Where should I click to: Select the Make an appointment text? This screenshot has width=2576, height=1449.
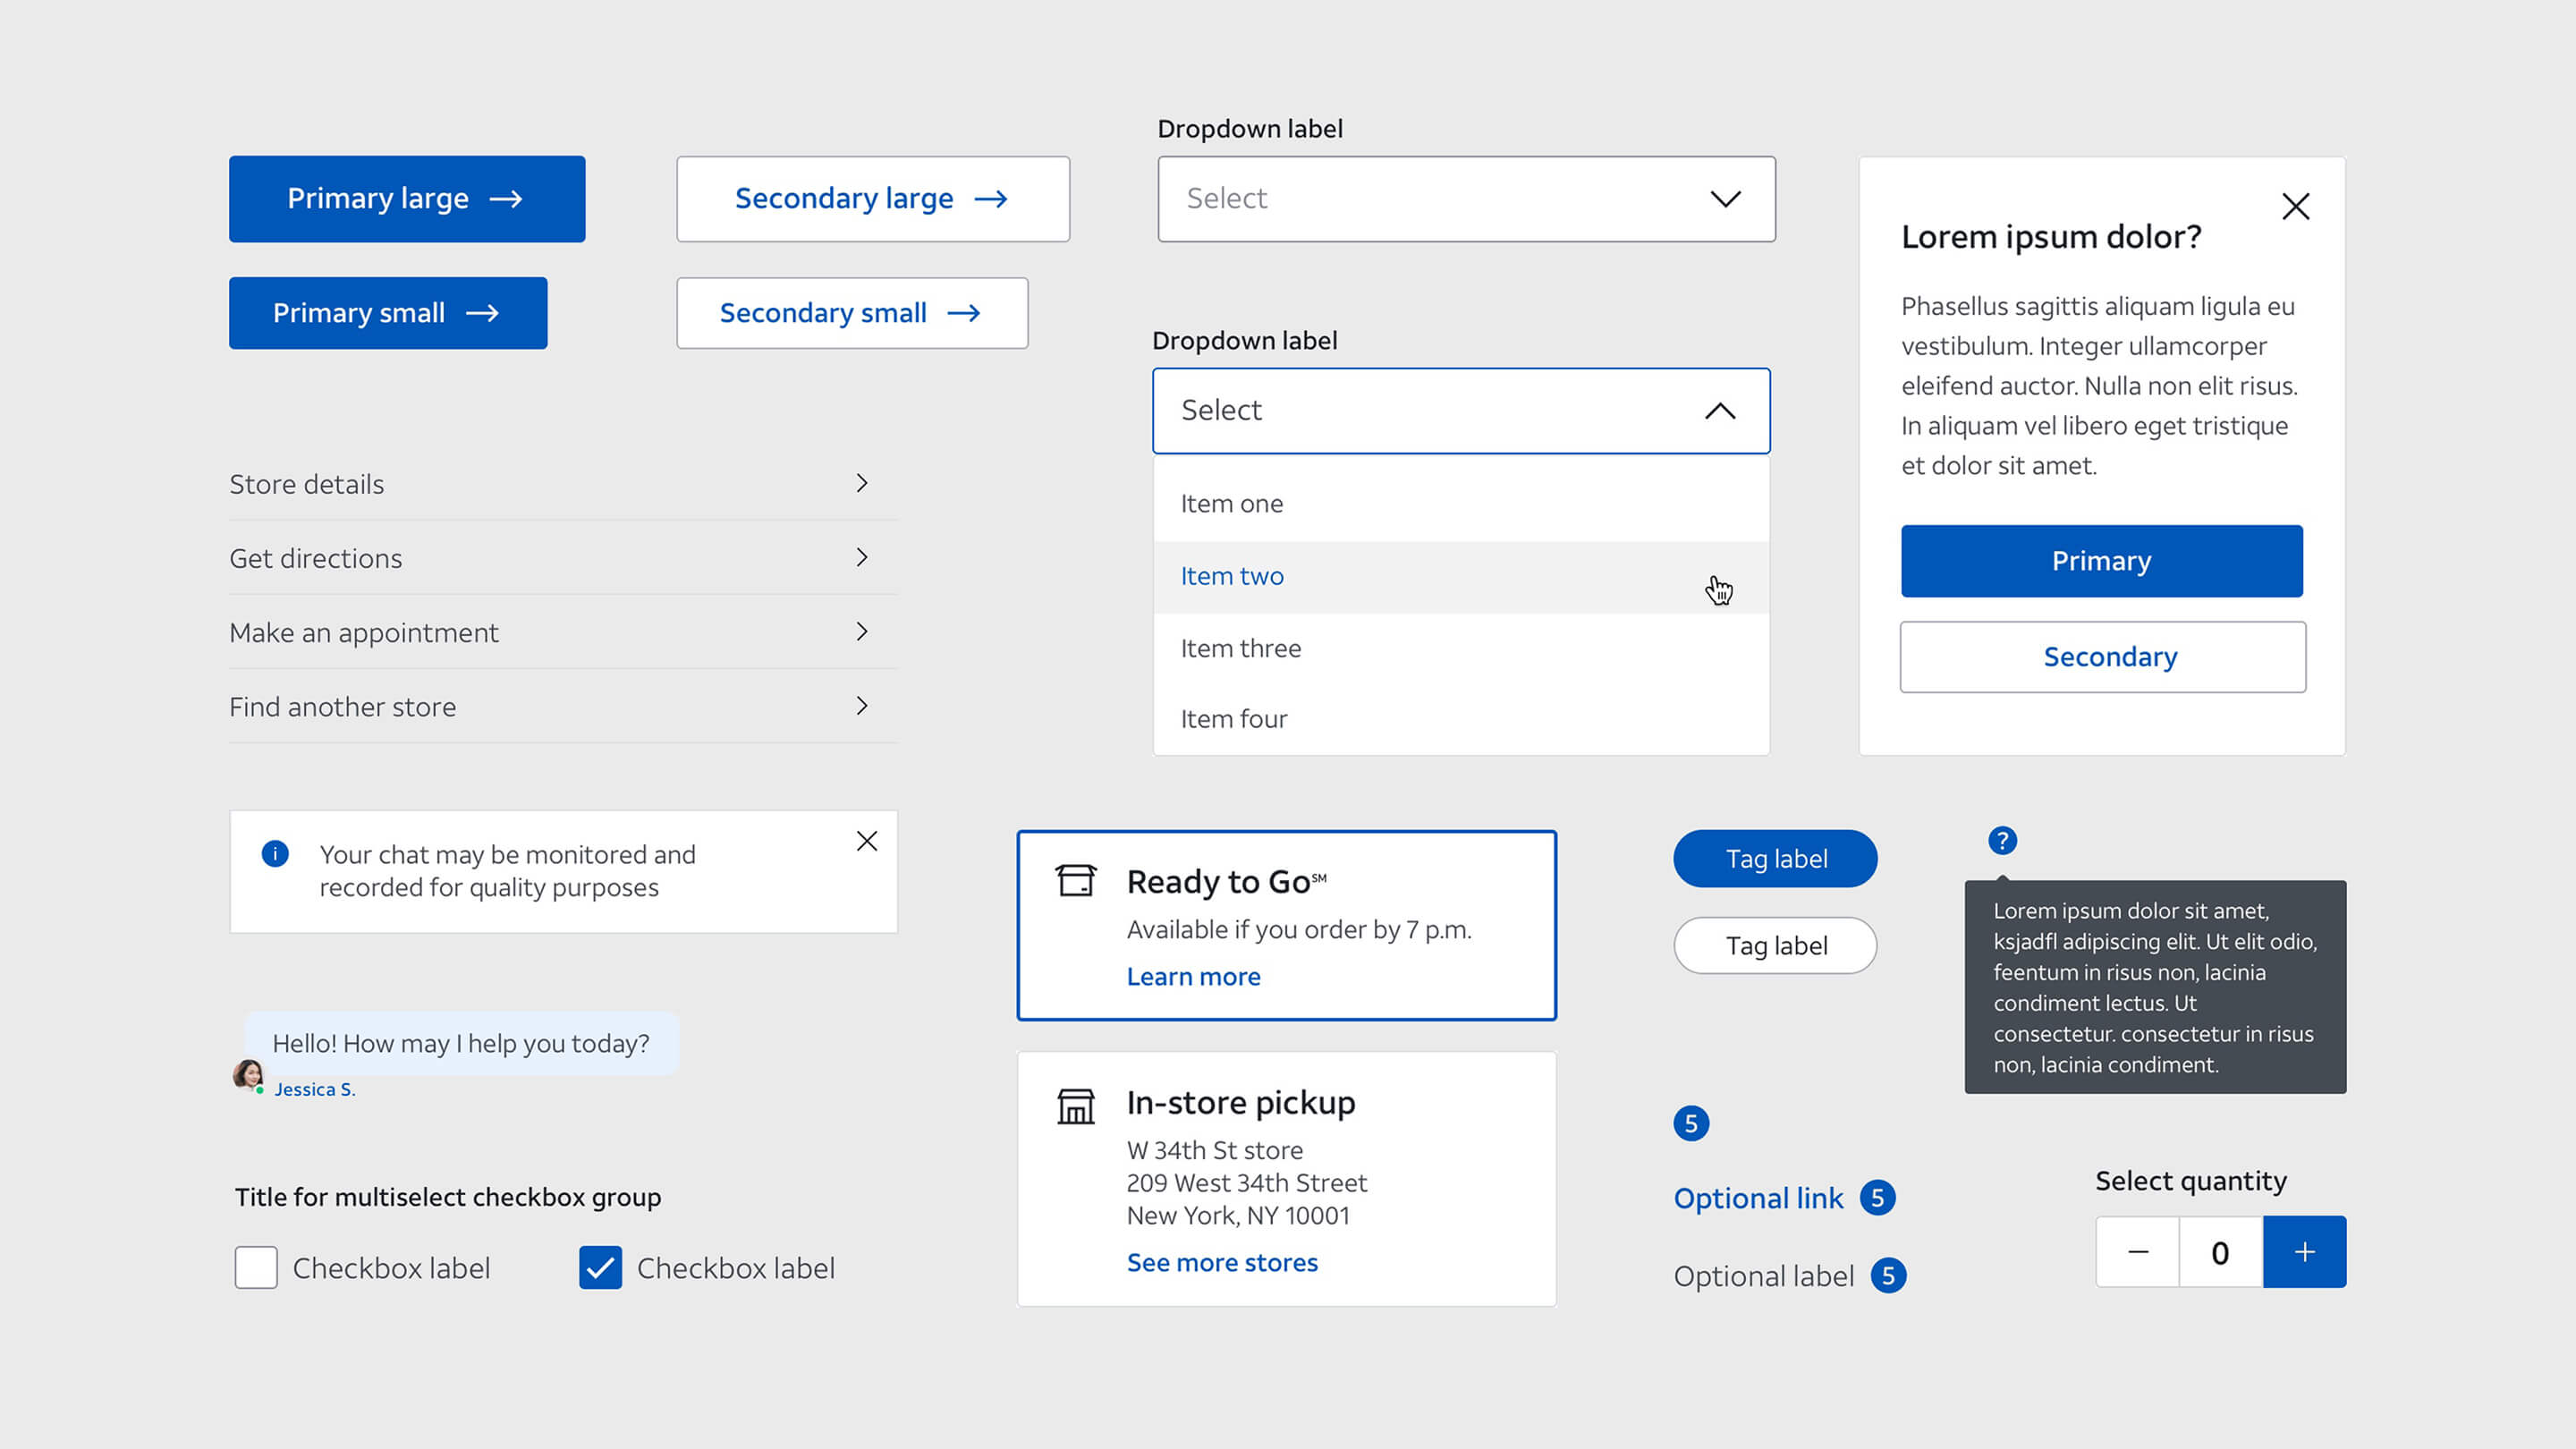363,633
